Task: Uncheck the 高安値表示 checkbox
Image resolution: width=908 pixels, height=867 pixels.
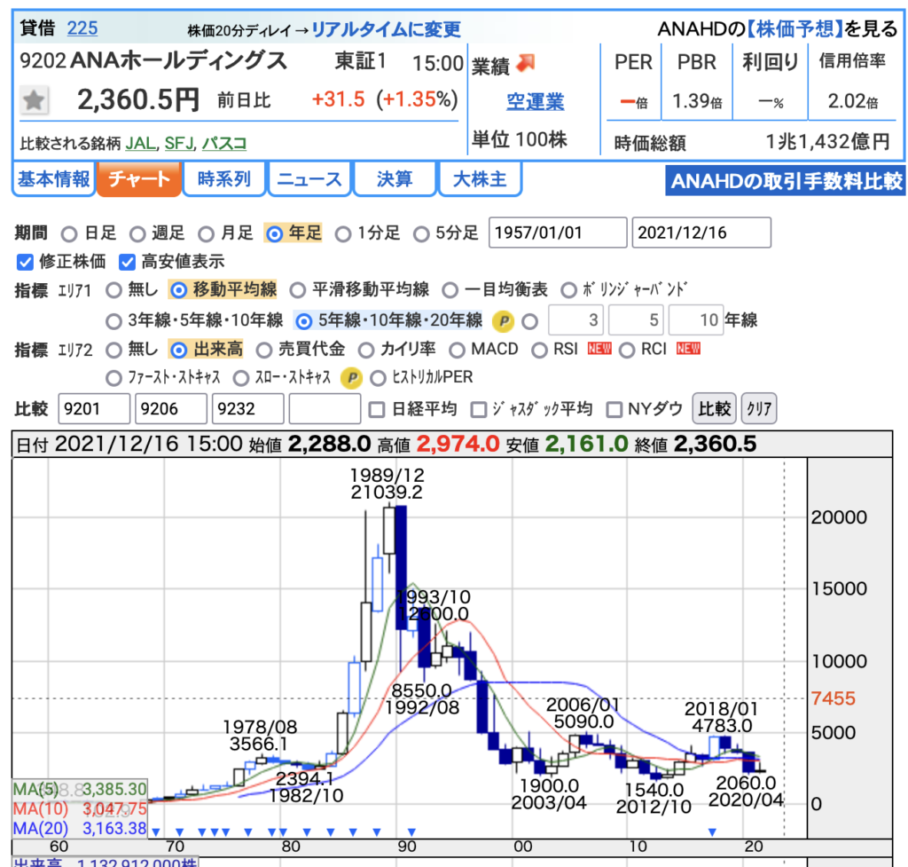Action: [127, 262]
